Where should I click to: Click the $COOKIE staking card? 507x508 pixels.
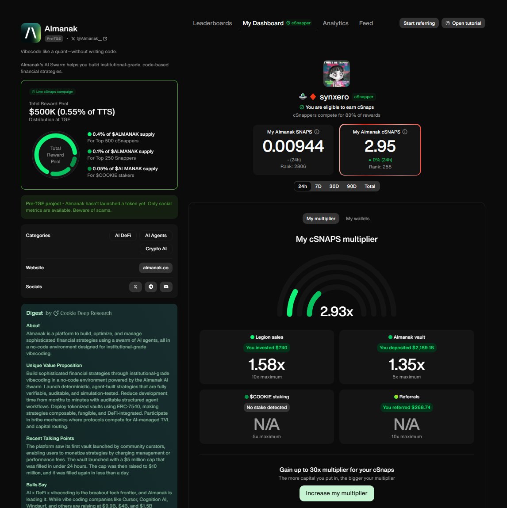(x=266, y=416)
